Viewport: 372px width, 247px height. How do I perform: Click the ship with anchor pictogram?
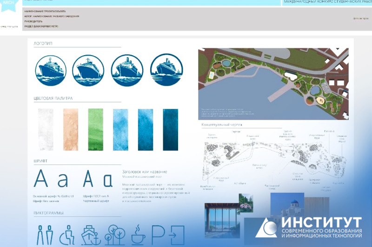[91, 234]
